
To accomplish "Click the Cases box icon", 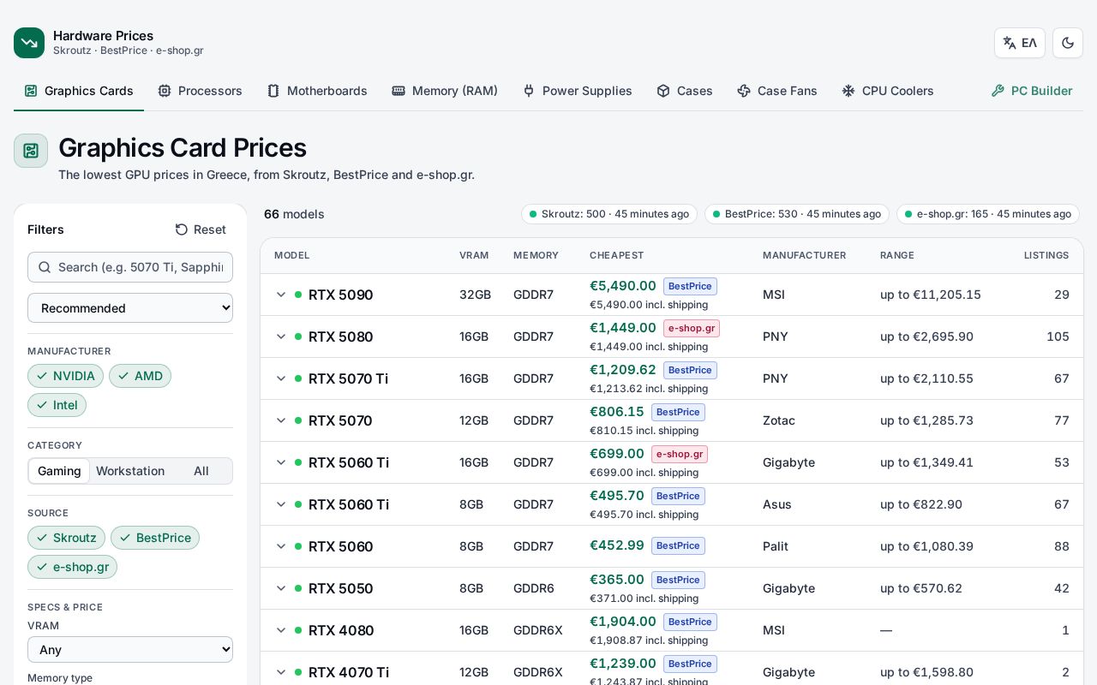I will 663,91.
